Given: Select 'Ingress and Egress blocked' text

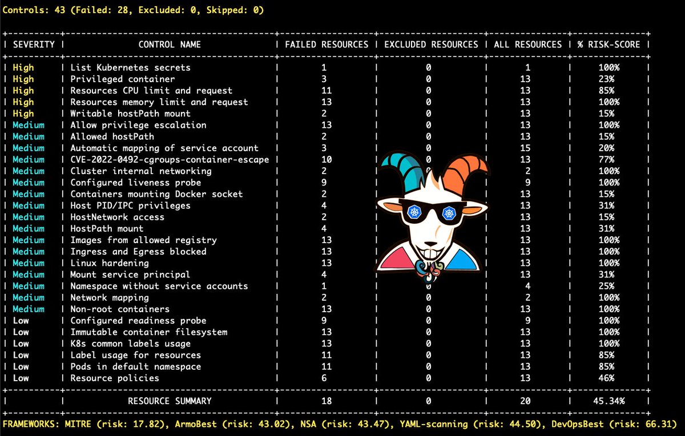Looking at the screenshot, I should pos(139,251).
